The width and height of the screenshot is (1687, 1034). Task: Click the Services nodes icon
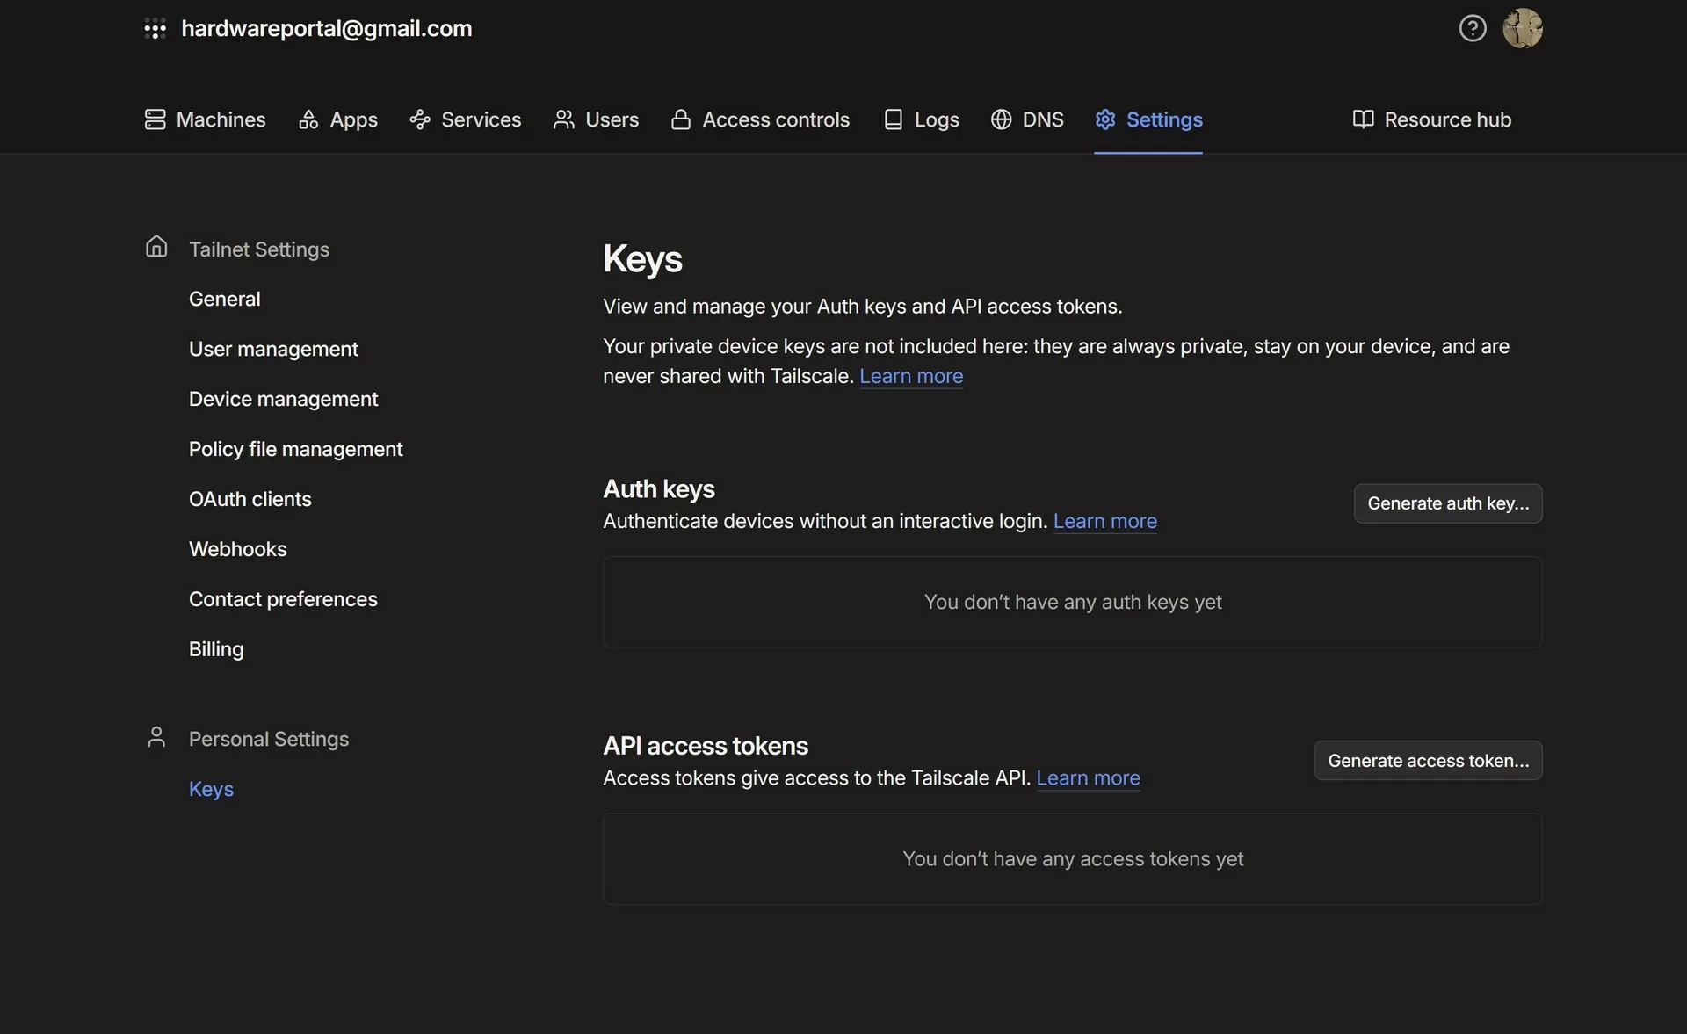pyautogui.click(x=420, y=119)
